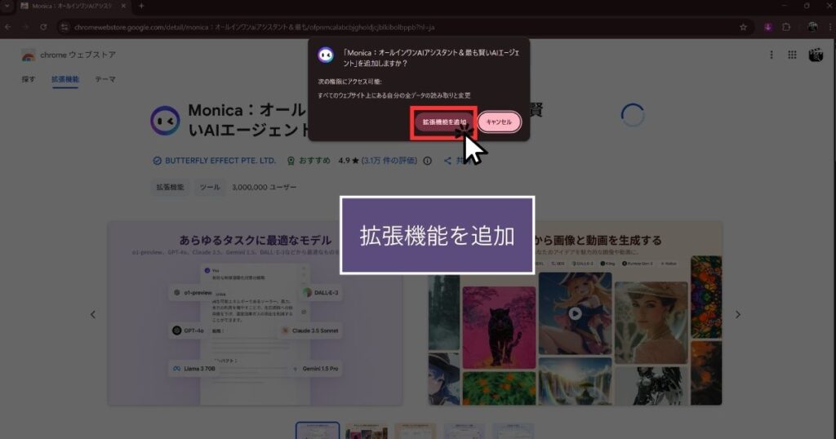The image size is (836, 439).
Task: Click the share icon beside the ratings
Action: [447, 161]
